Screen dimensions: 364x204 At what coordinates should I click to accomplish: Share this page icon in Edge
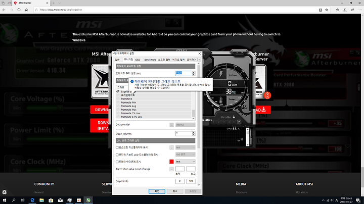click(352, 10)
